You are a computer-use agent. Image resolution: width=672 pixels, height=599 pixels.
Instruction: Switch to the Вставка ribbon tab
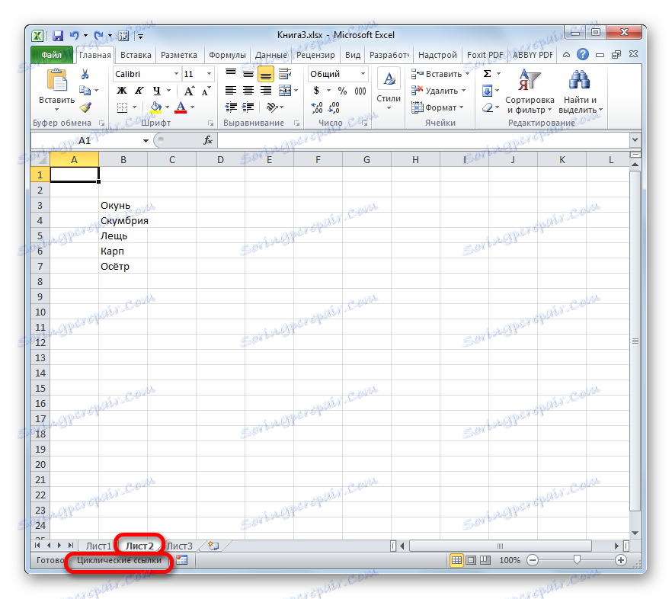pyautogui.click(x=136, y=55)
